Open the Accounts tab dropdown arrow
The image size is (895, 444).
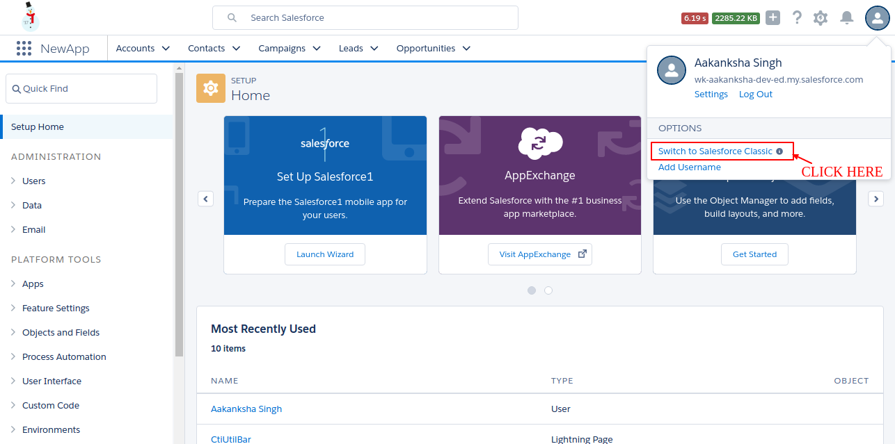[x=166, y=49]
